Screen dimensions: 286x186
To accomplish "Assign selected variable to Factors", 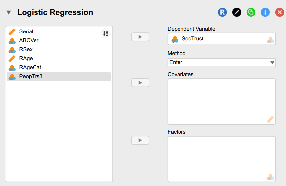I will coord(140,140).
